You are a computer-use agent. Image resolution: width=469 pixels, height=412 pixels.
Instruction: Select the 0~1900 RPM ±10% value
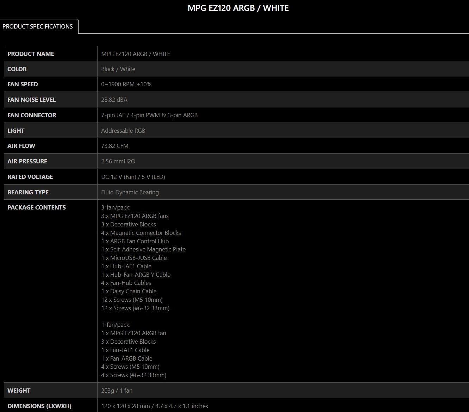126,84
